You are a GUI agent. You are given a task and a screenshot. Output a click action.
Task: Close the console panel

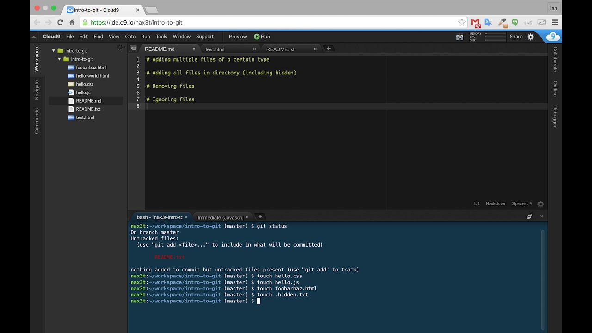click(541, 216)
